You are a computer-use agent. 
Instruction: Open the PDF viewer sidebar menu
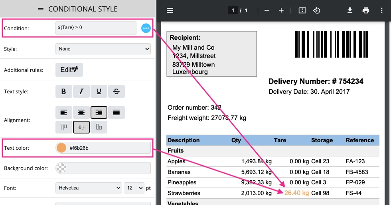click(170, 10)
